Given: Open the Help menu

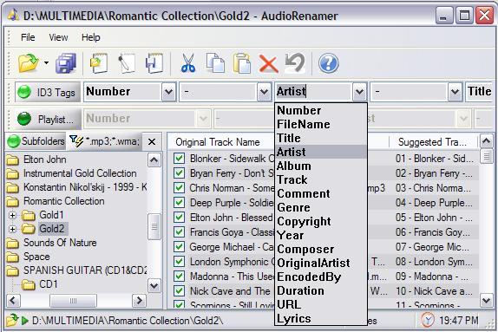Looking at the screenshot, I should click(x=91, y=37).
